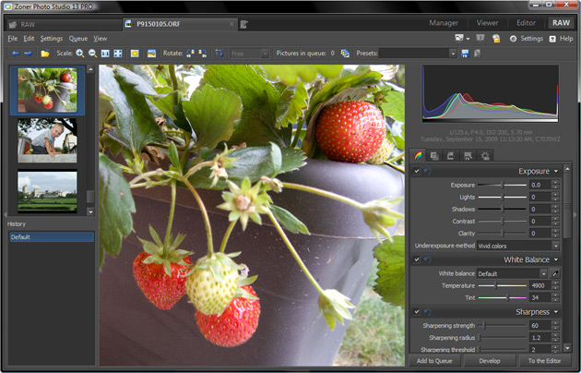581x373 pixels.
Task: Toggle the Exposure section checkbox
Action: click(417, 171)
